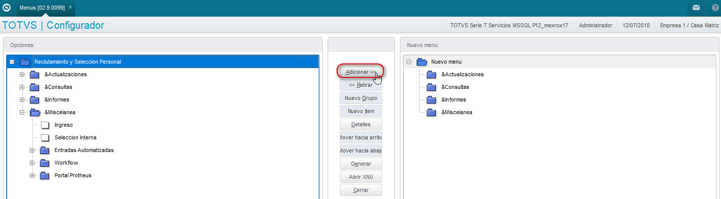Select Reclutamiento y Seleccion Personal label

[x=77, y=62]
